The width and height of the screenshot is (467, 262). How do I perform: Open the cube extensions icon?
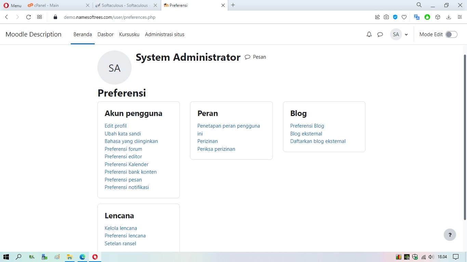point(438,17)
